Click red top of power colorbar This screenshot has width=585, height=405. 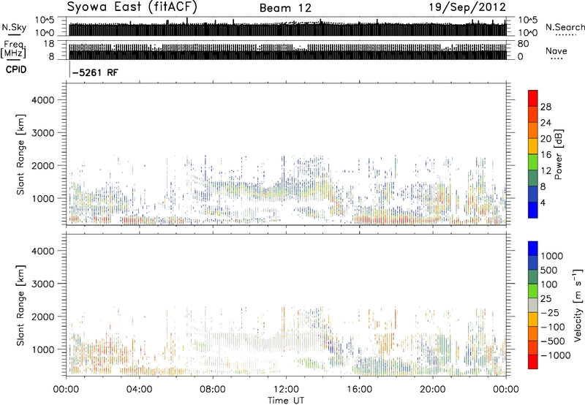click(x=533, y=98)
